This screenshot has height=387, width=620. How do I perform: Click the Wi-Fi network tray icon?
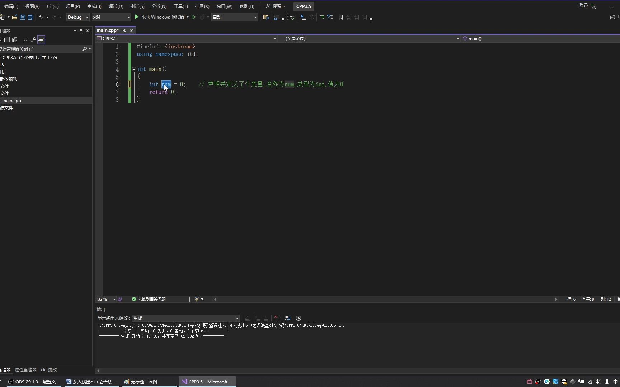click(x=590, y=382)
